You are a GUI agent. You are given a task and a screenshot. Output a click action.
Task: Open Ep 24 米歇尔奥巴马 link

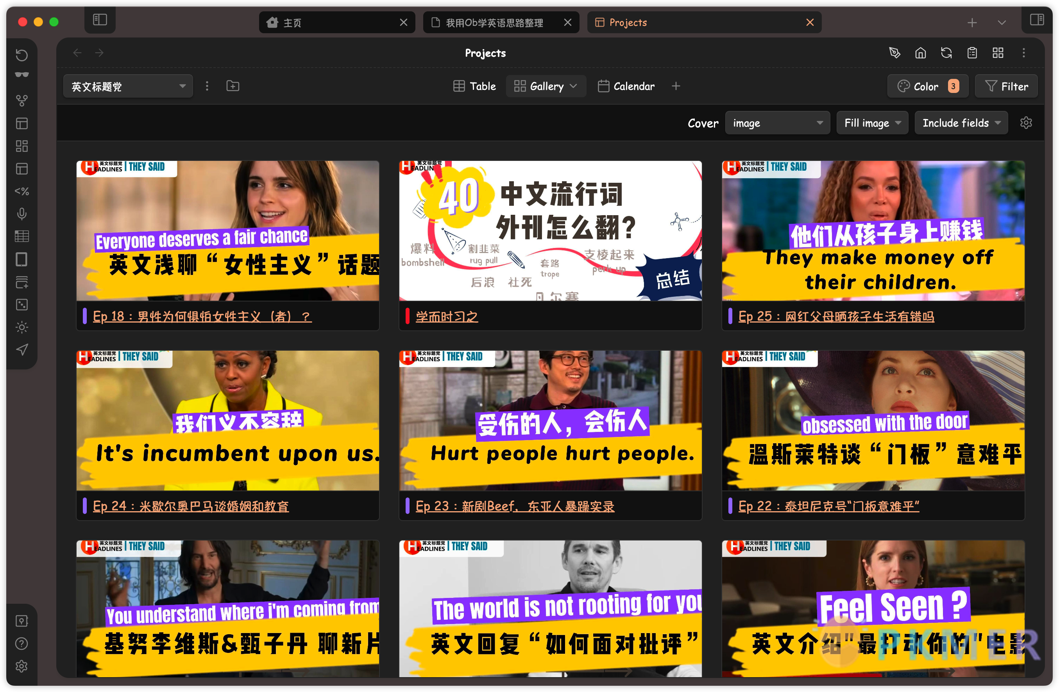point(191,506)
